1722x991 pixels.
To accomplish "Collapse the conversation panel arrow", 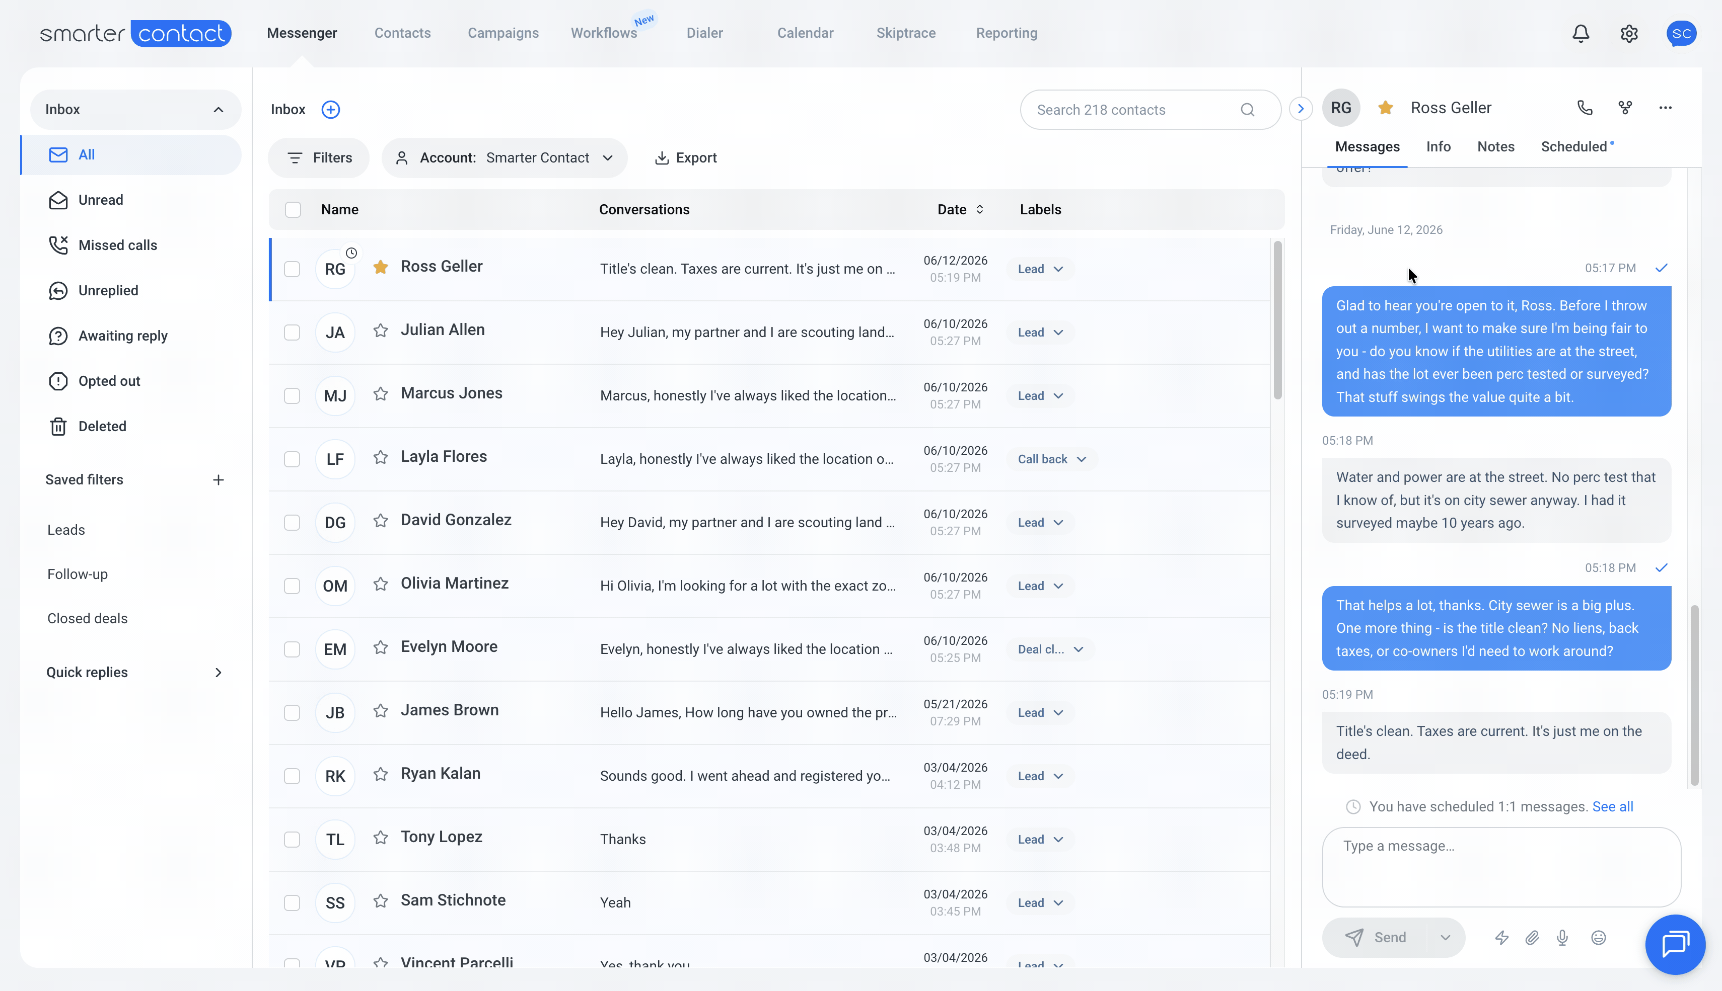I will pyautogui.click(x=1301, y=109).
